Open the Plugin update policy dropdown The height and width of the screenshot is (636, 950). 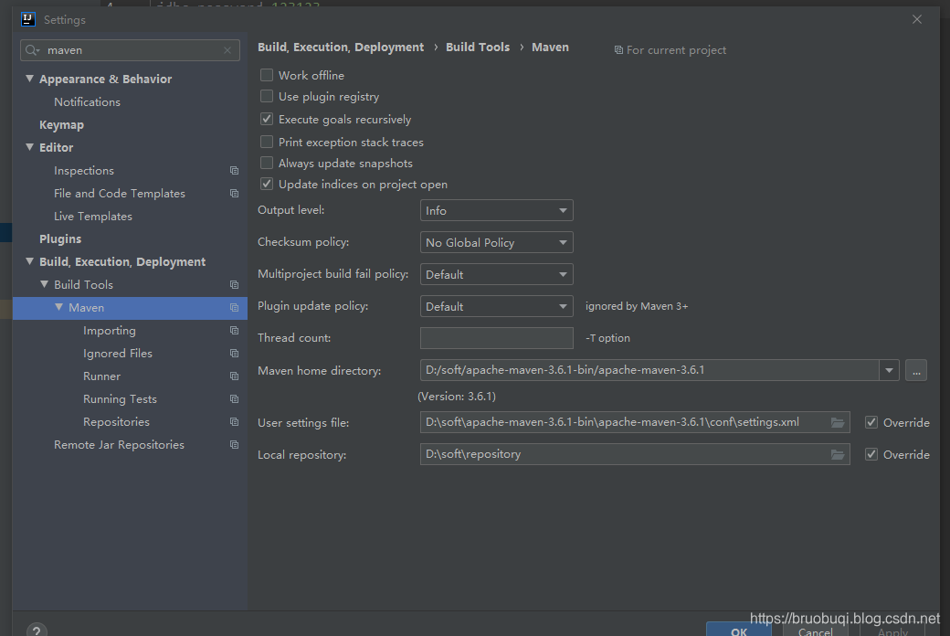pos(496,307)
